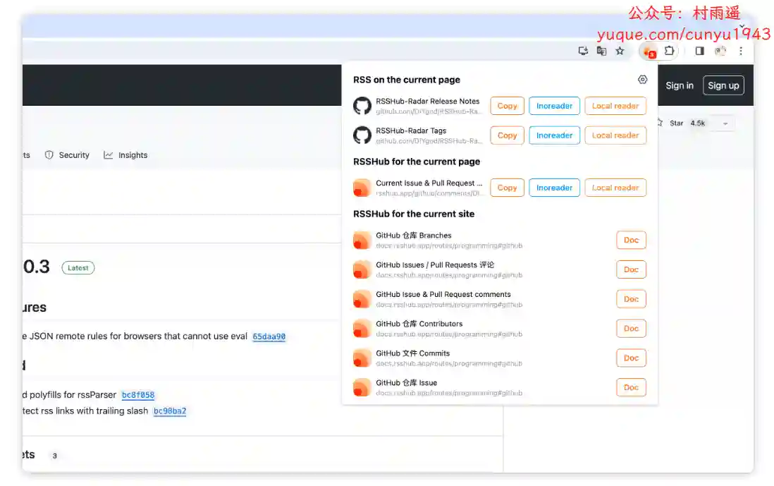Open RSSHub-Radar Tags in Inoreader
Viewport: 774px width, 486px height.
pyautogui.click(x=554, y=135)
